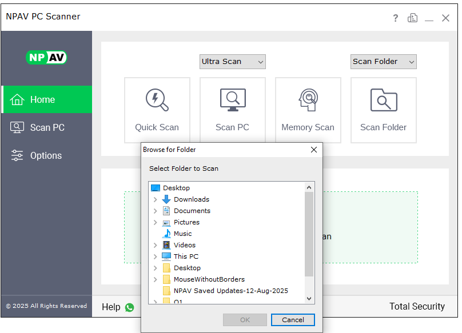Open the help question mark icon

coord(395,18)
